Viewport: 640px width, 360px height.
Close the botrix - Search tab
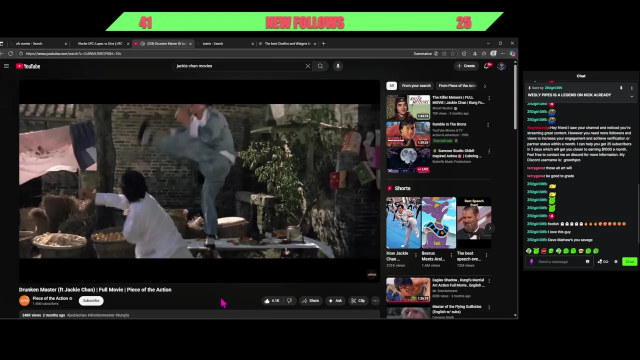[252, 43]
